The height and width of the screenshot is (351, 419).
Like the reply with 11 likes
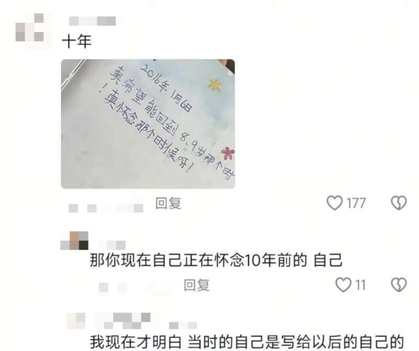pos(343,285)
